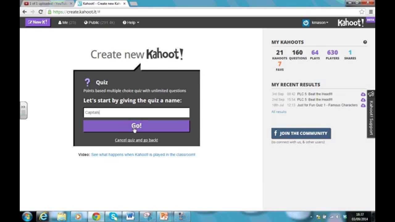Open PowerPoint from the taskbar

164,216
